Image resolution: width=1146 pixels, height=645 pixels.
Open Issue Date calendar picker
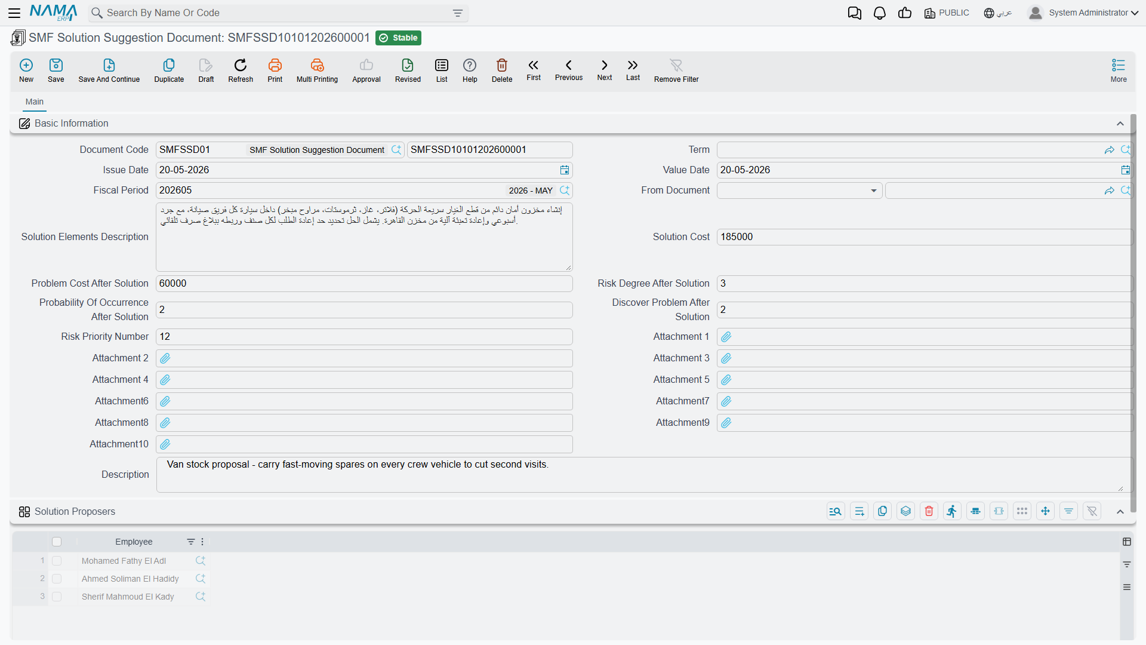pos(565,170)
